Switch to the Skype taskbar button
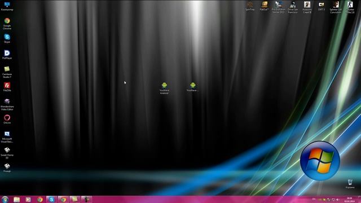Viewport: 361px width, 203px height. click(x=51, y=200)
